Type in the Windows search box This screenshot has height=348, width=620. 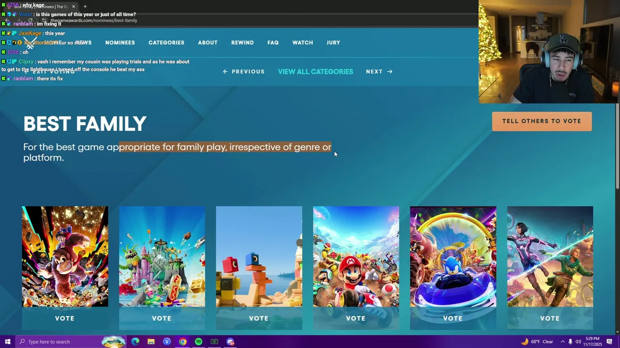tap(70, 342)
